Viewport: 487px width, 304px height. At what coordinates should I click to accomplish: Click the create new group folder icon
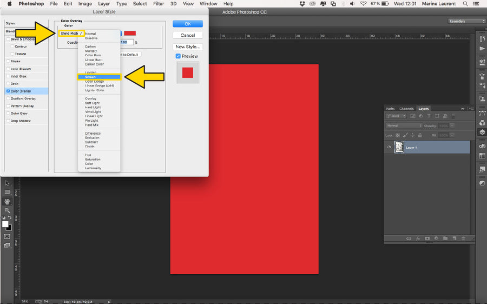pyautogui.click(x=445, y=238)
